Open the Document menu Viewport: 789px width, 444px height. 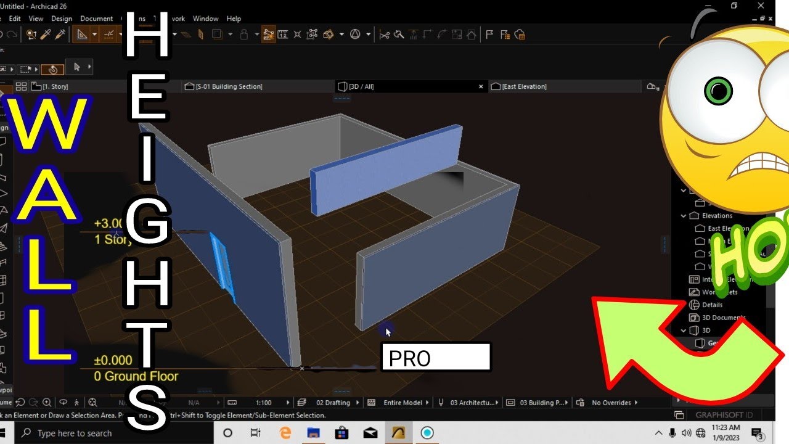(x=97, y=18)
